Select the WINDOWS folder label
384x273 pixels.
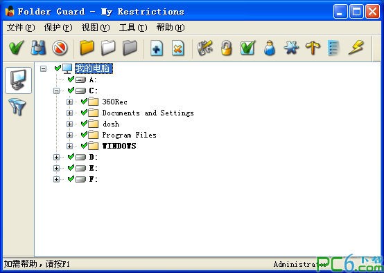pos(119,146)
